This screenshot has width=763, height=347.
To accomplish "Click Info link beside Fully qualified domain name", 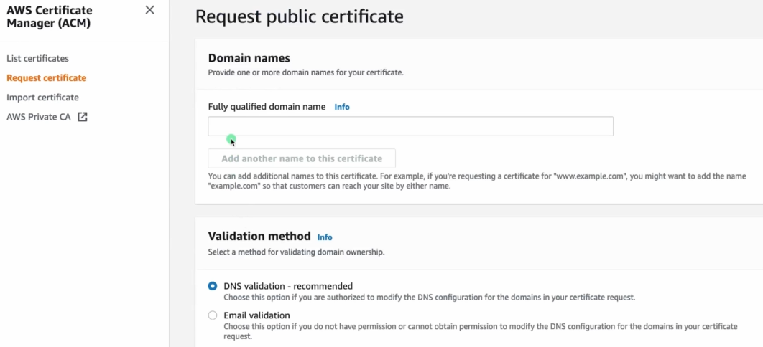I will [x=342, y=107].
